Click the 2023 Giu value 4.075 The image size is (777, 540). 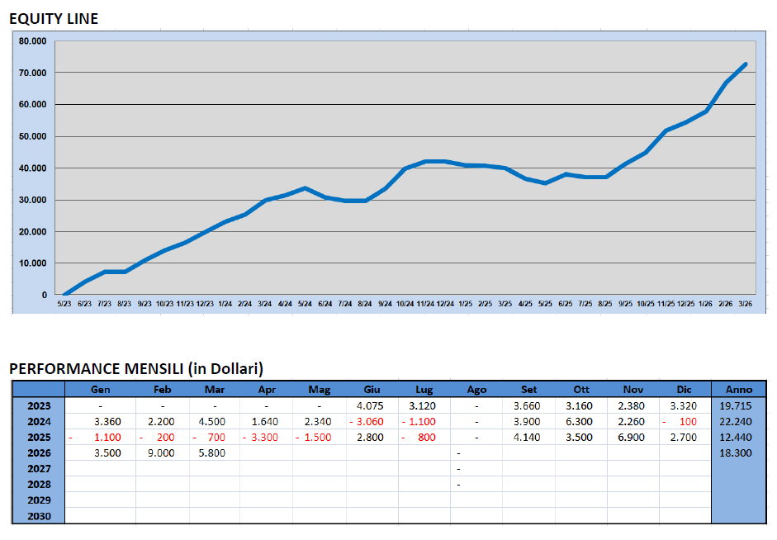[x=371, y=405]
